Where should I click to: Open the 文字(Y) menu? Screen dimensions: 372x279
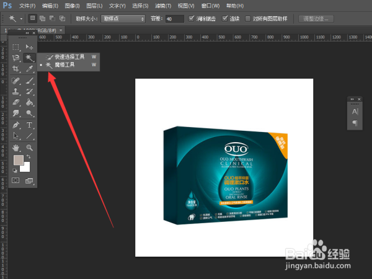(x=117, y=6)
